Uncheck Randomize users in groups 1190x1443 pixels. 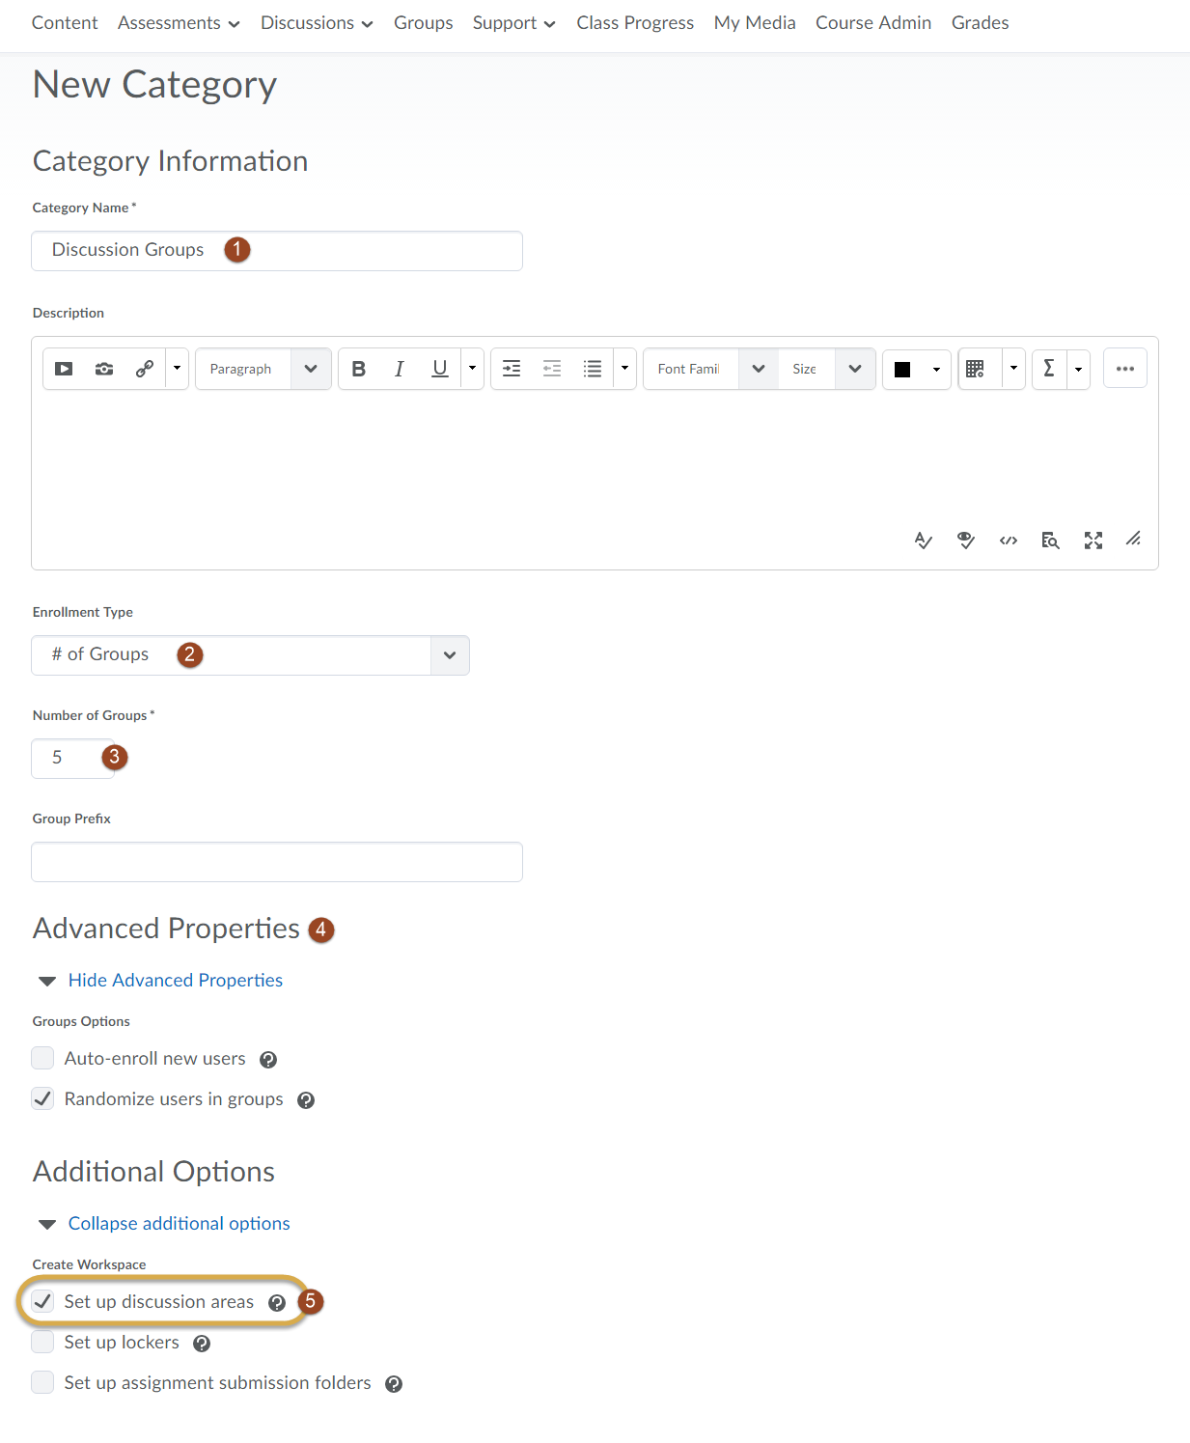coord(42,1098)
